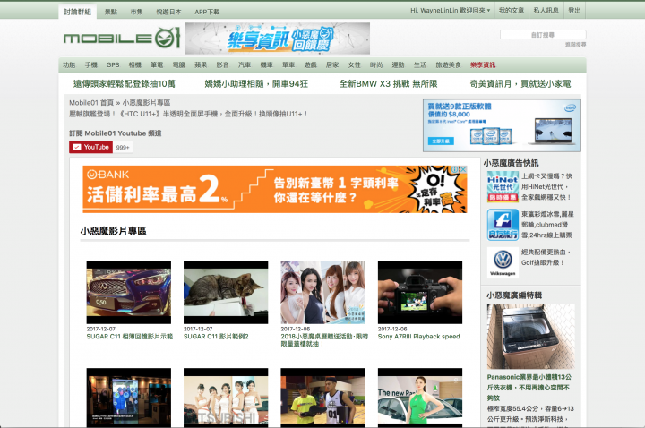The image size is (645, 428).
Task: Expand the WayneLinLin user dropdown
Action: (x=450, y=10)
